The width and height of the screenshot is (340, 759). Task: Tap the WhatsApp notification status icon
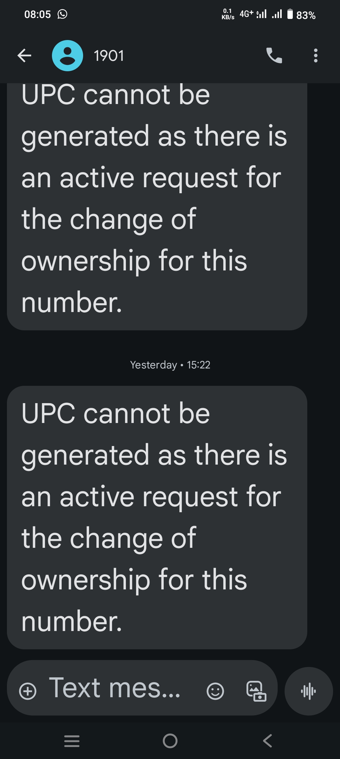(62, 14)
